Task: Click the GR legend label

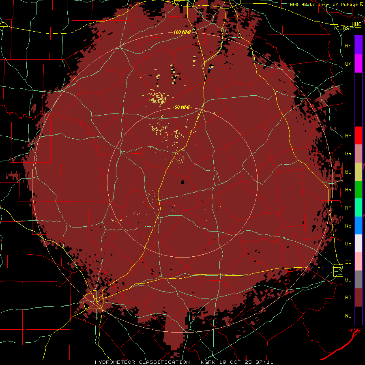Action: point(348,154)
